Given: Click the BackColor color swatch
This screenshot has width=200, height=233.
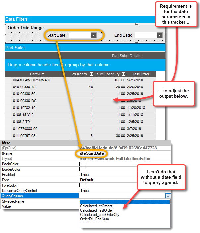Looking at the screenshot, I should (83, 164).
